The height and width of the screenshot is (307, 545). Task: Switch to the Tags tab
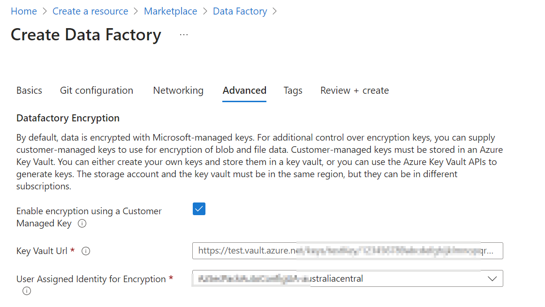pyautogui.click(x=293, y=90)
